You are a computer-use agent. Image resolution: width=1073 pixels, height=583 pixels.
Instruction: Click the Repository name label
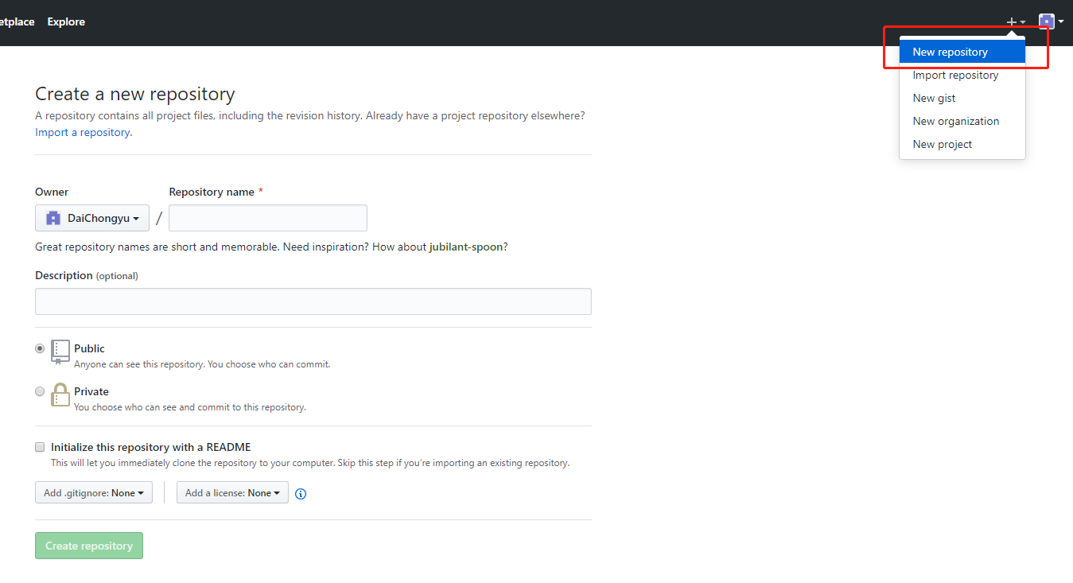[212, 192]
